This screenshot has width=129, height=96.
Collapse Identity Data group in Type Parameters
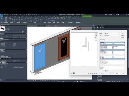point(124,59)
